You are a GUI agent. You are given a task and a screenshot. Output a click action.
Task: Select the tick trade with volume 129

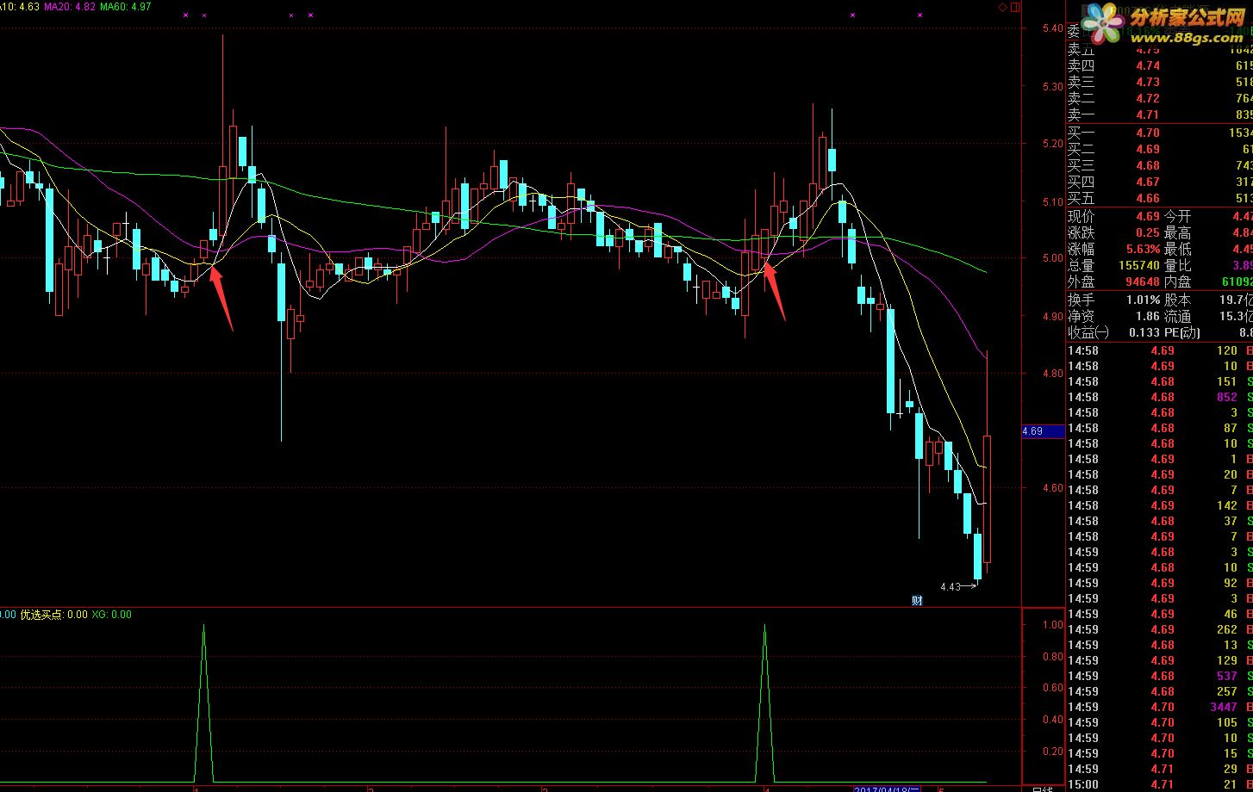pos(1160,660)
